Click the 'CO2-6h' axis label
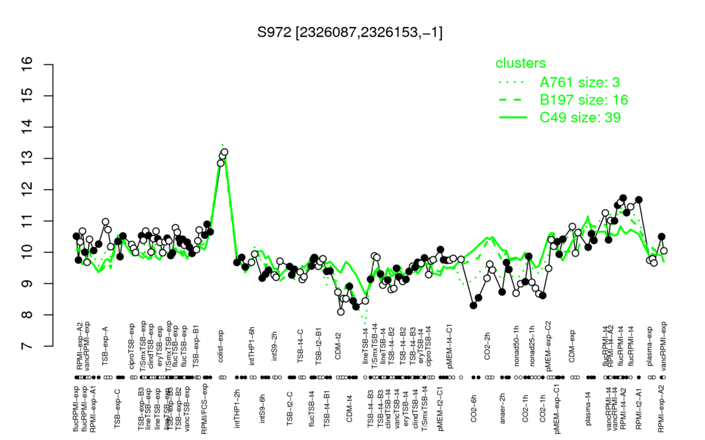The image size is (705, 440). 474,408
